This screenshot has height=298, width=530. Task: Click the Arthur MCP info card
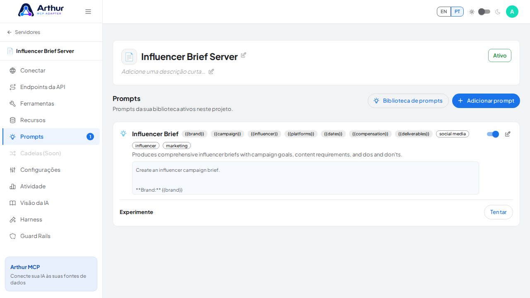51,274
